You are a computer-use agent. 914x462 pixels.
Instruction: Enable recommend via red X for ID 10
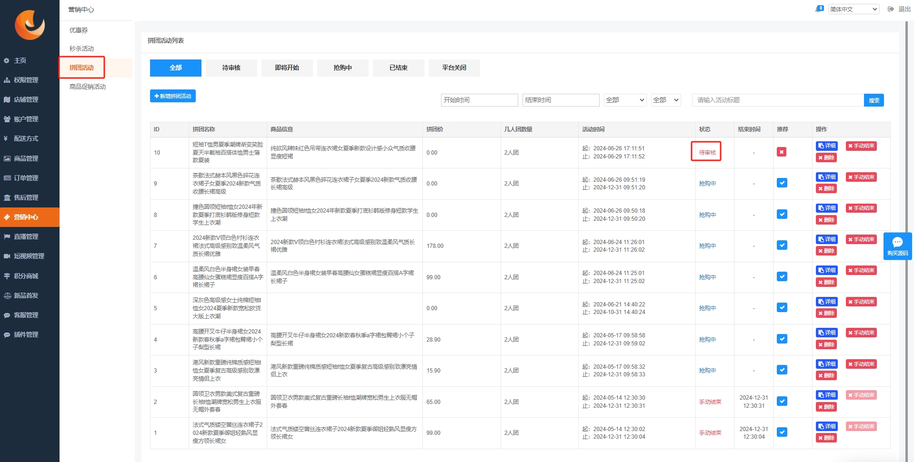781,152
